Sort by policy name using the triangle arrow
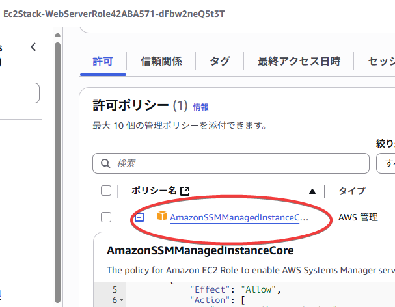 (x=312, y=191)
